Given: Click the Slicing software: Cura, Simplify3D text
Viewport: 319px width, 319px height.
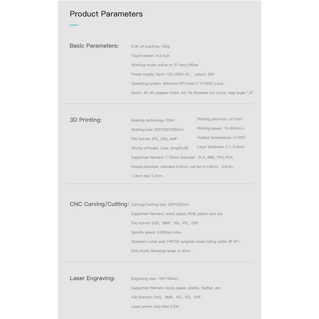Looking at the screenshot, I should point(160,148).
